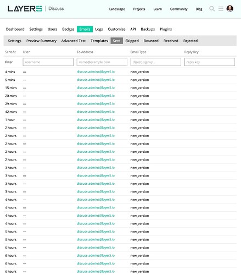Image resolution: width=241 pixels, height=275 pixels.
Task: Switch to the Users admin tab
Action: [52, 29]
